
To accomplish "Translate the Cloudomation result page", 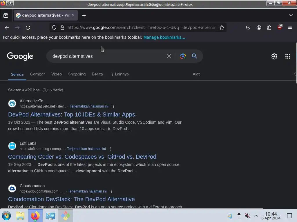I will [87, 191].
